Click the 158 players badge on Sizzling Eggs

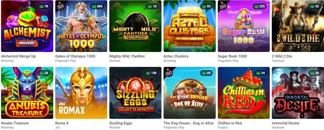pos(151,73)
